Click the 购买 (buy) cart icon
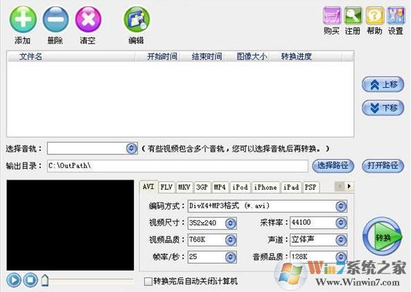Screen dimensions: 411x292 [332, 16]
